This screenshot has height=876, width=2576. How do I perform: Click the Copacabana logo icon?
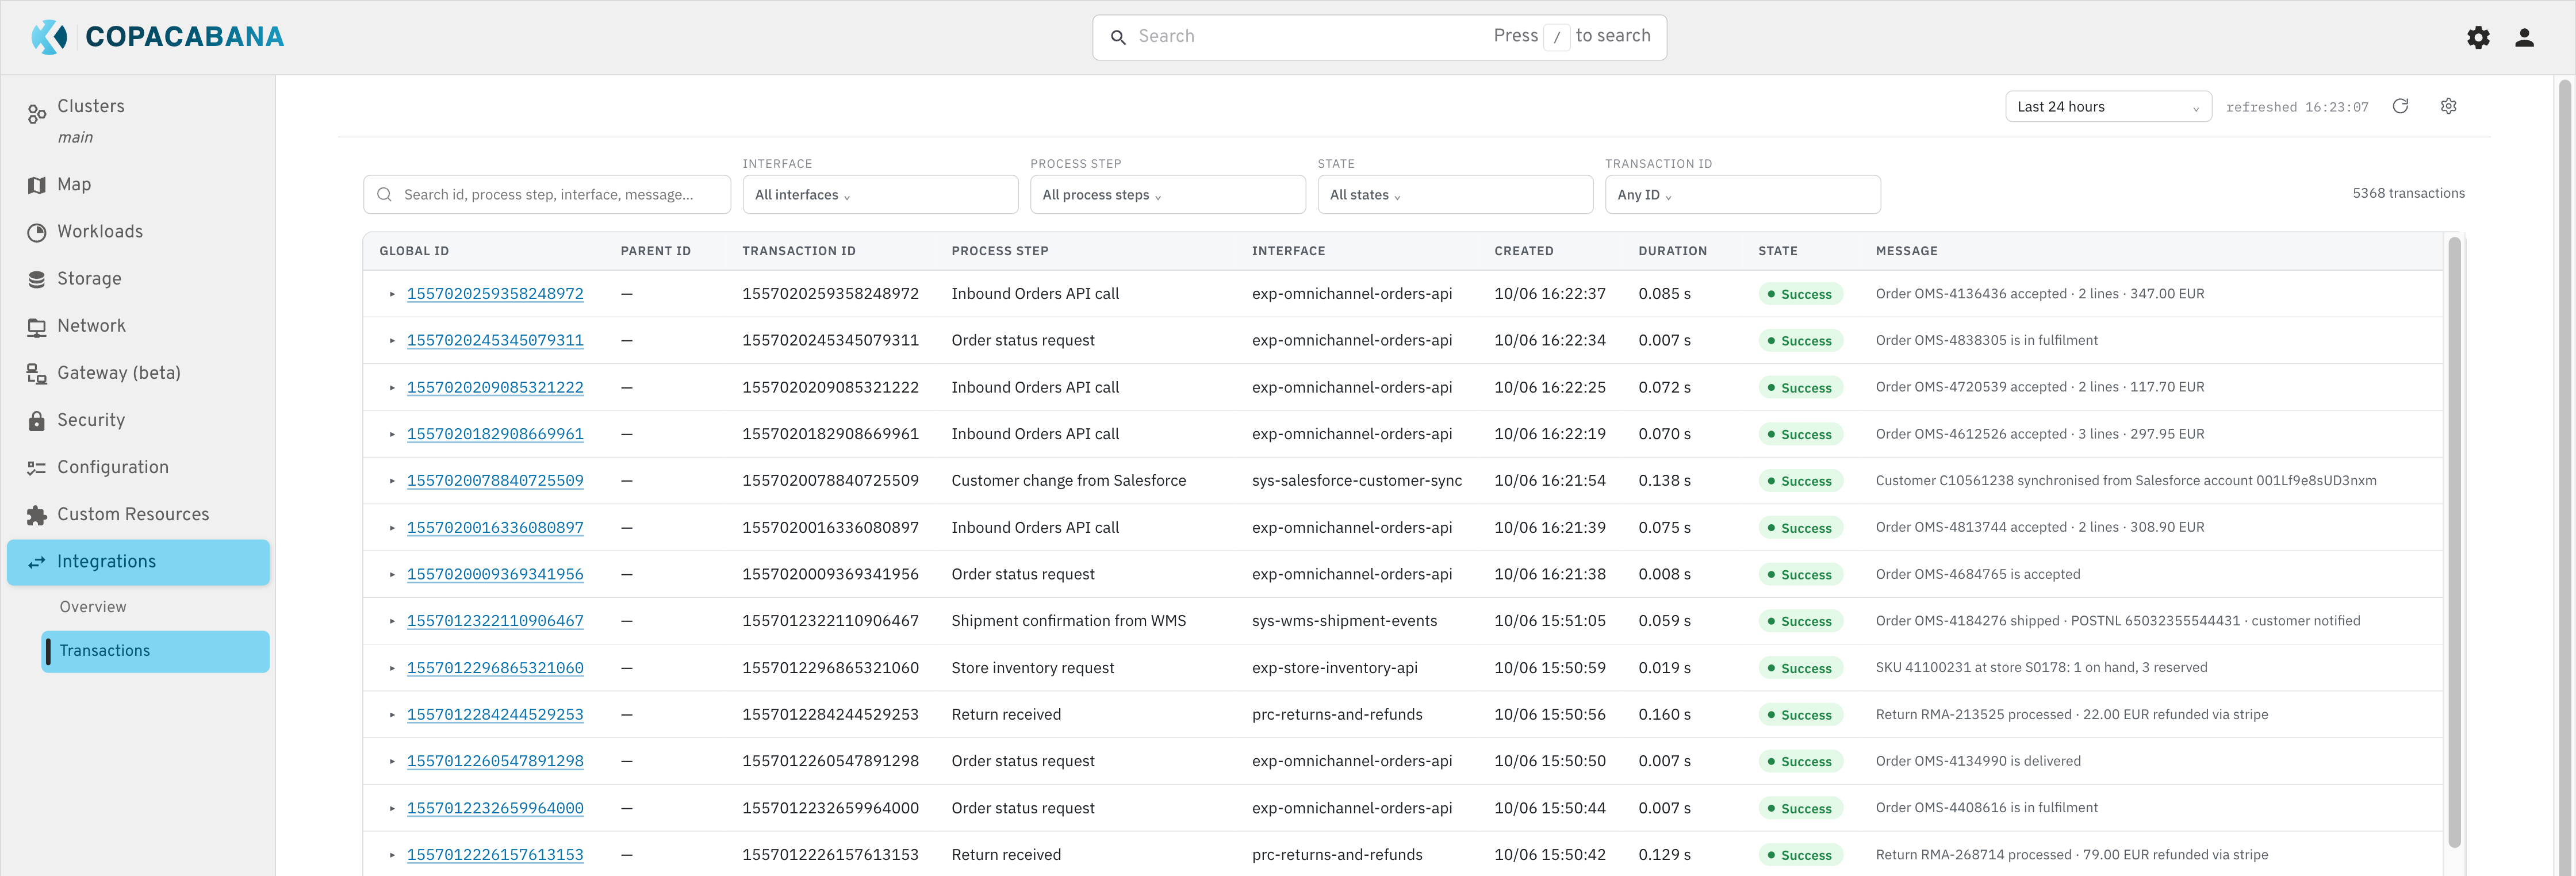[49, 37]
